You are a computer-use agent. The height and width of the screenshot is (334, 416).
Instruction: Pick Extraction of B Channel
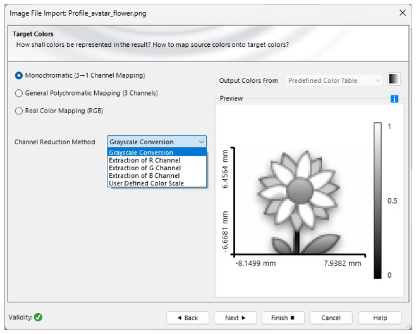[x=157, y=176]
